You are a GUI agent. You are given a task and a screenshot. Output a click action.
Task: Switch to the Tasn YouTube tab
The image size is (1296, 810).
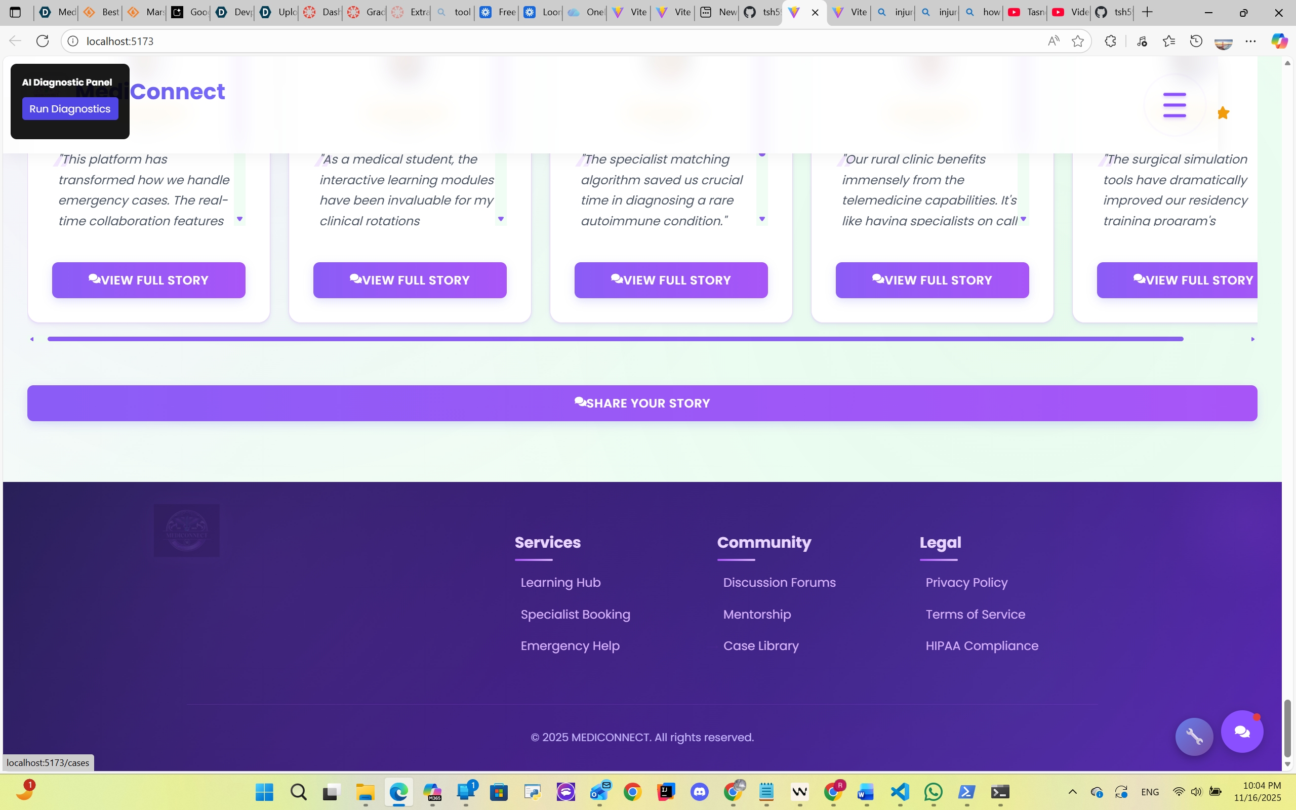[1025, 12]
